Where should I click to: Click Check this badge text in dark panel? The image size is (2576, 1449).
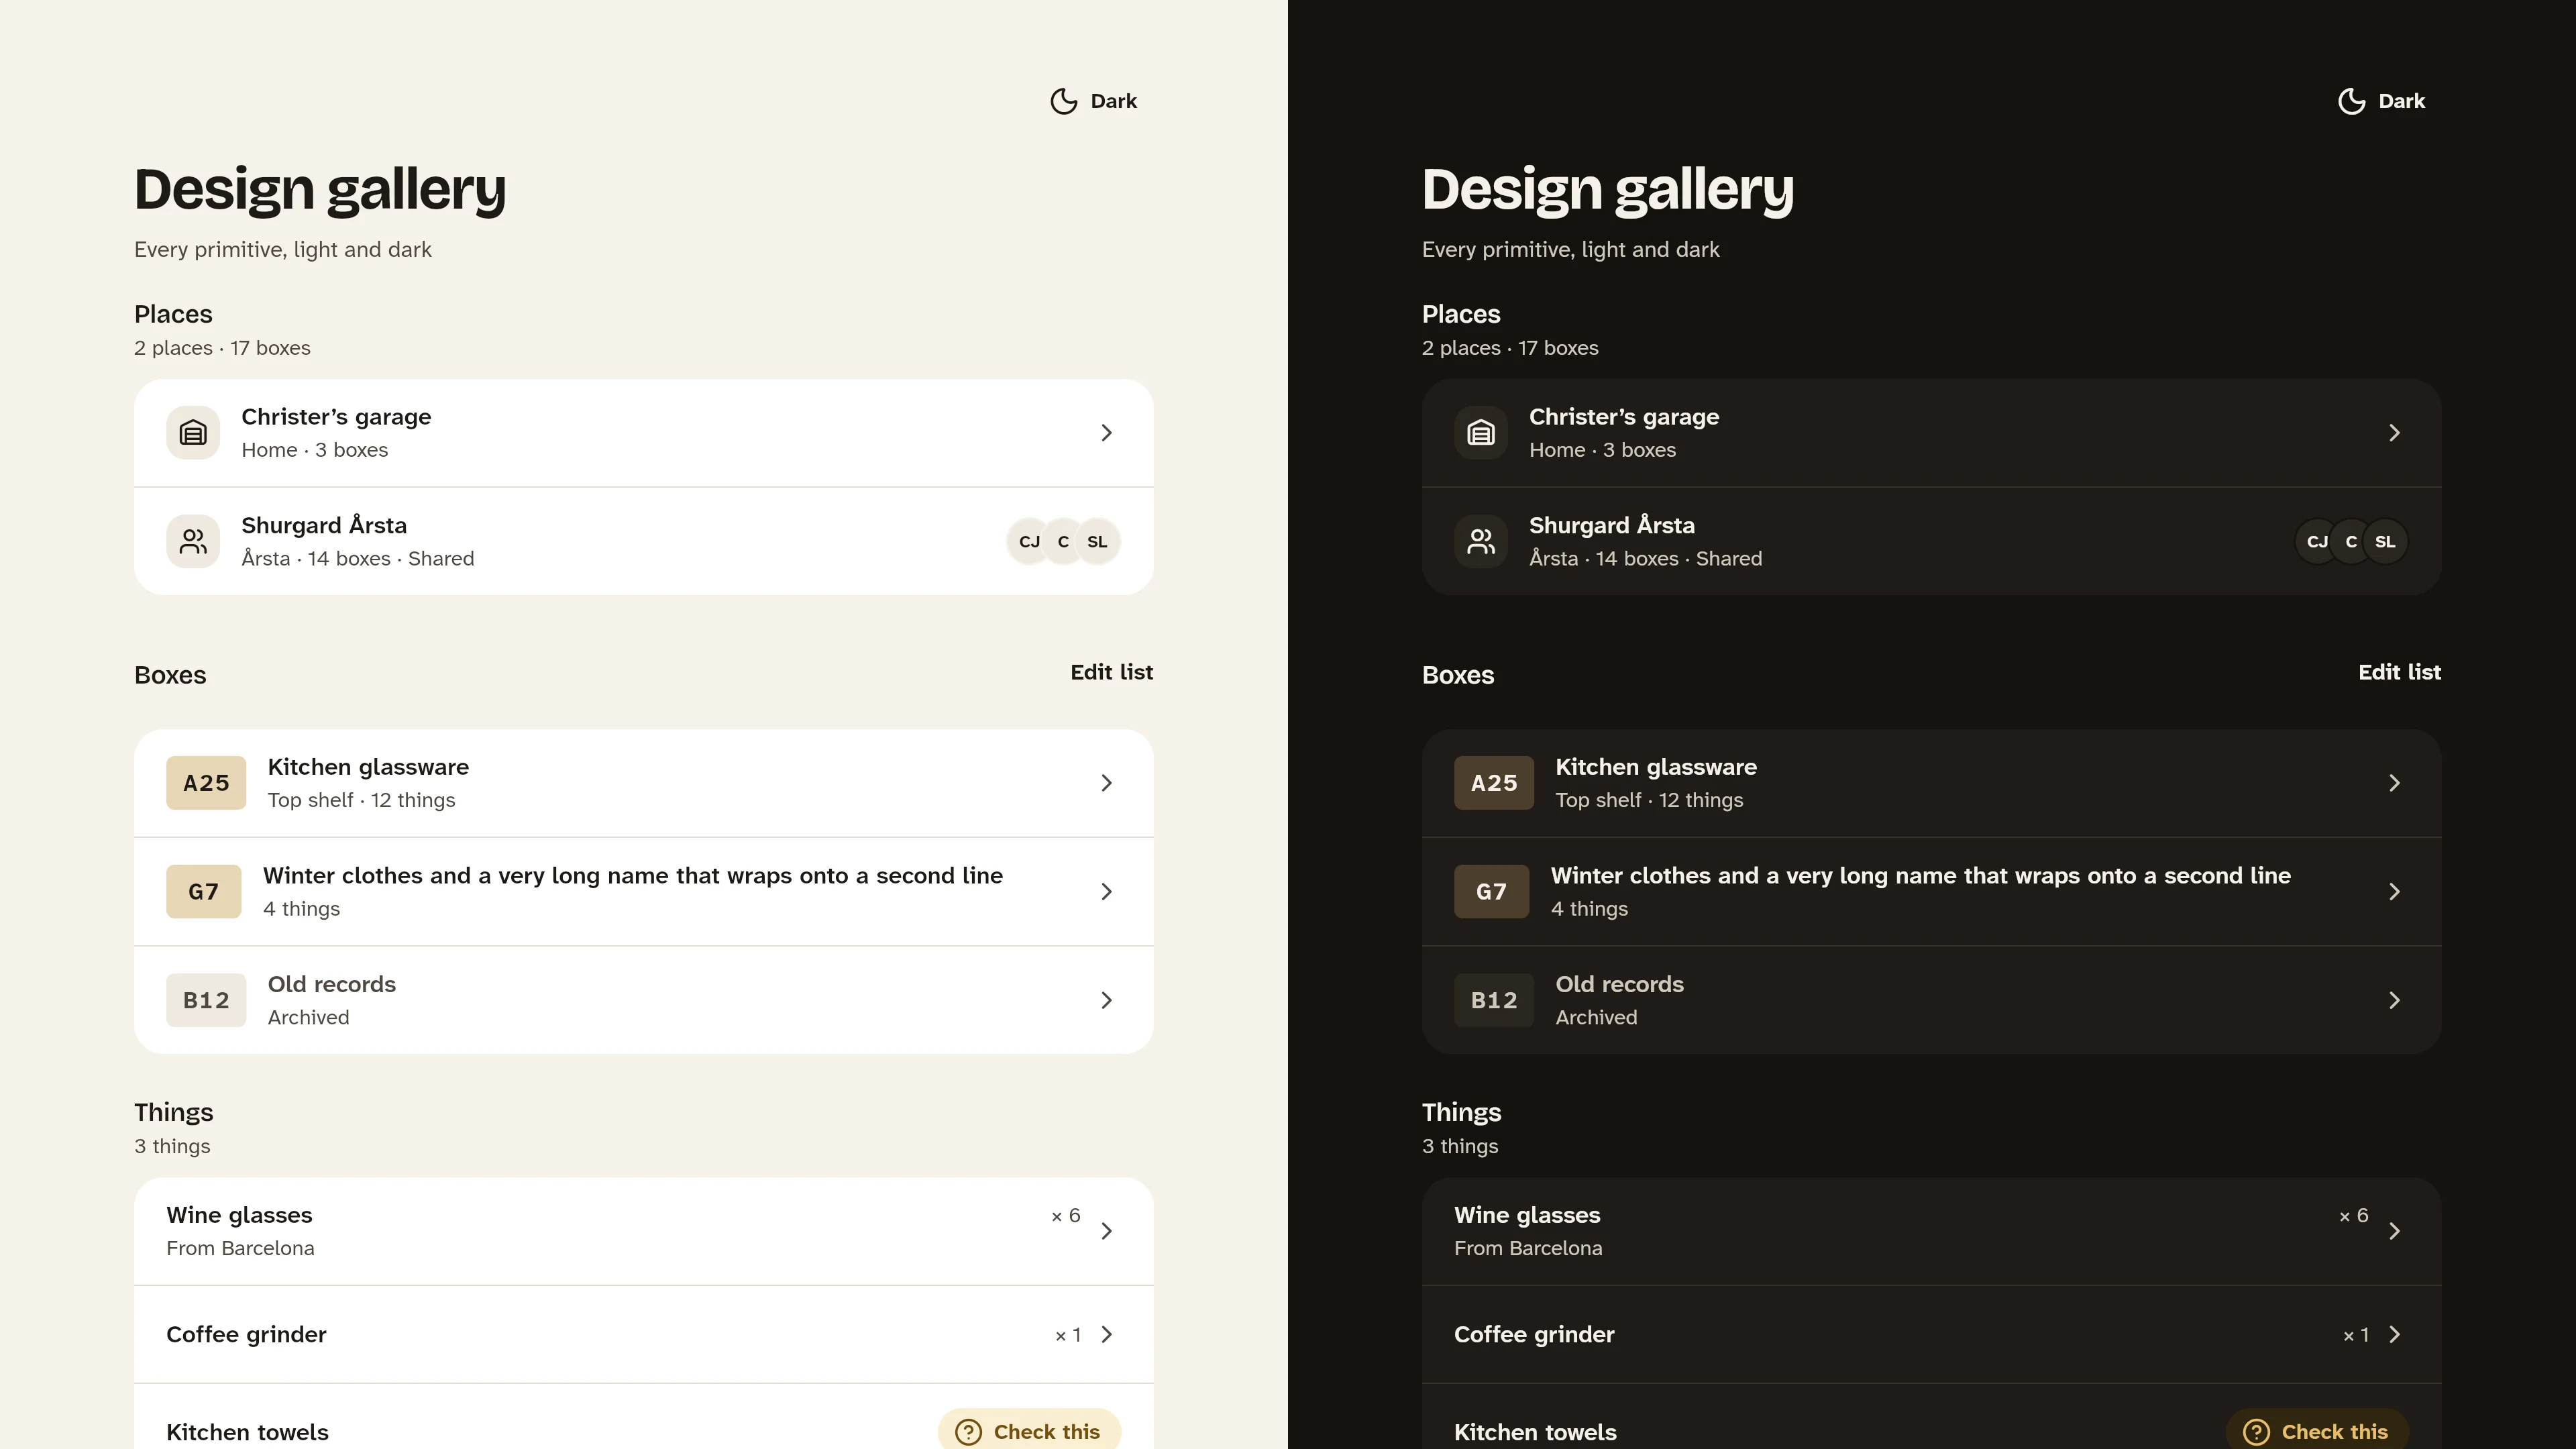click(x=2335, y=1432)
